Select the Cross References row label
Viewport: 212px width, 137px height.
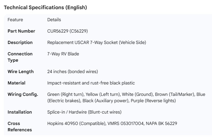(20, 127)
